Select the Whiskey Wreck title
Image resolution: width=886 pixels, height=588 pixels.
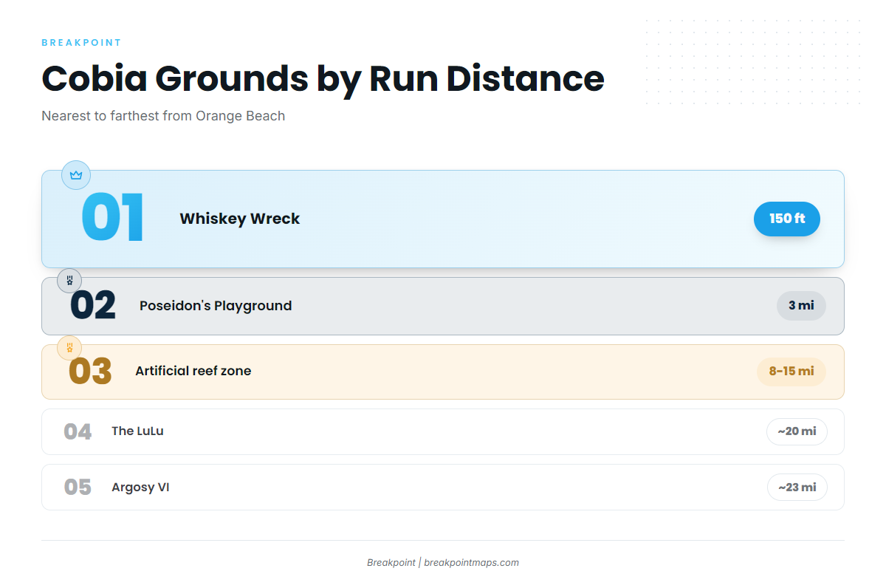tap(240, 219)
